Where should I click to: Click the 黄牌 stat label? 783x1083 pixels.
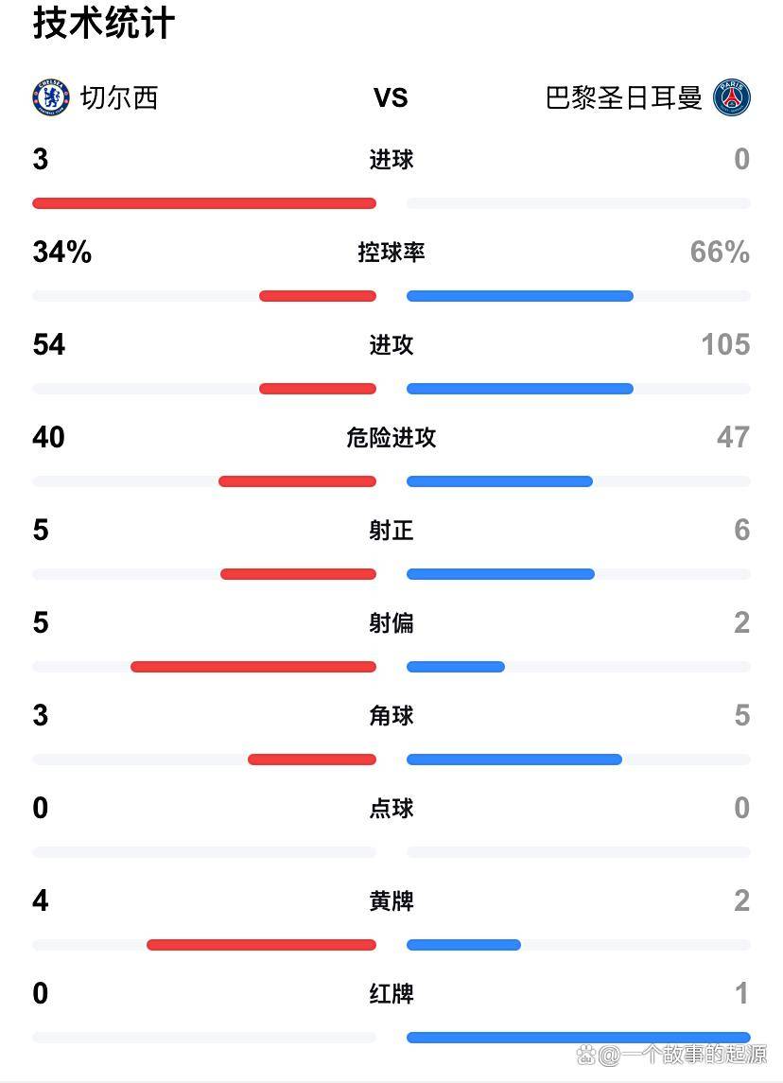pos(391,900)
